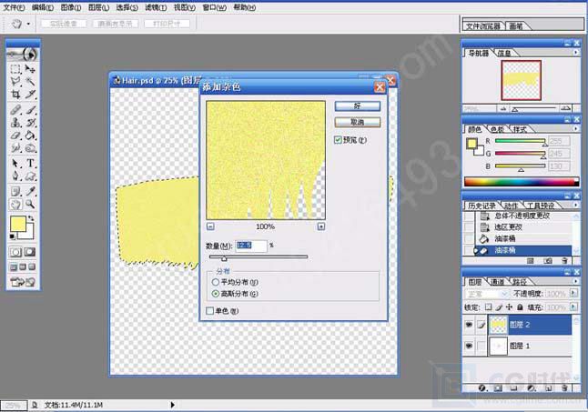The width and height of the screenshot is (588, 412).
Task: Click the zoom-in plus button under preview
Action: [320, 226]
